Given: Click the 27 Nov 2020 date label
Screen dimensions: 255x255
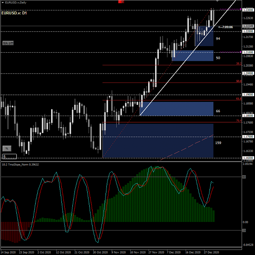Looking at the screenshot, I should point(156,253).
